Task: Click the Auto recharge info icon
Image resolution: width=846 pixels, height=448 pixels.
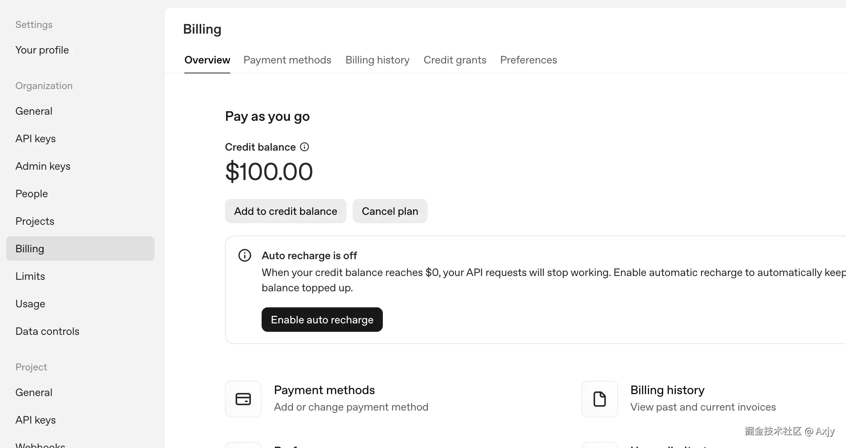Action: click(x=245, y=255)
